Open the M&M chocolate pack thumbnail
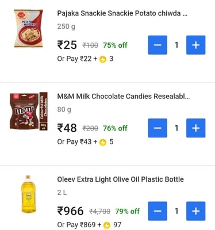215x230 pixels. tap(29, 112)
